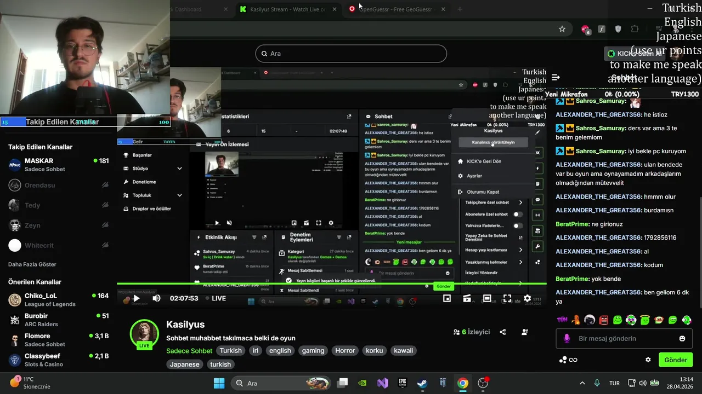Insert the purple TÜH emote
Image resolution: width=702 pixels, height=394 pixels.
tap(562, 320)
